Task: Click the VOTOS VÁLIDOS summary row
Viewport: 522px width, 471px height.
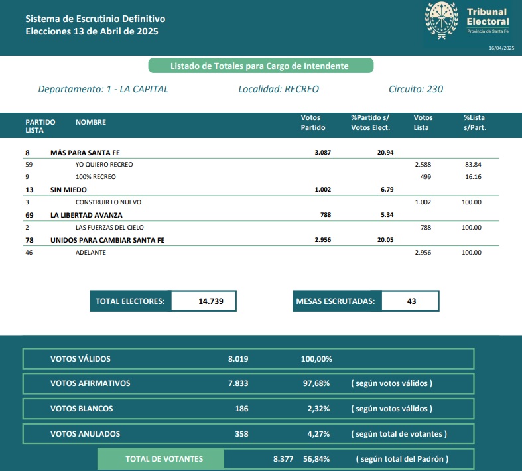Action: (x=248, y=359)
